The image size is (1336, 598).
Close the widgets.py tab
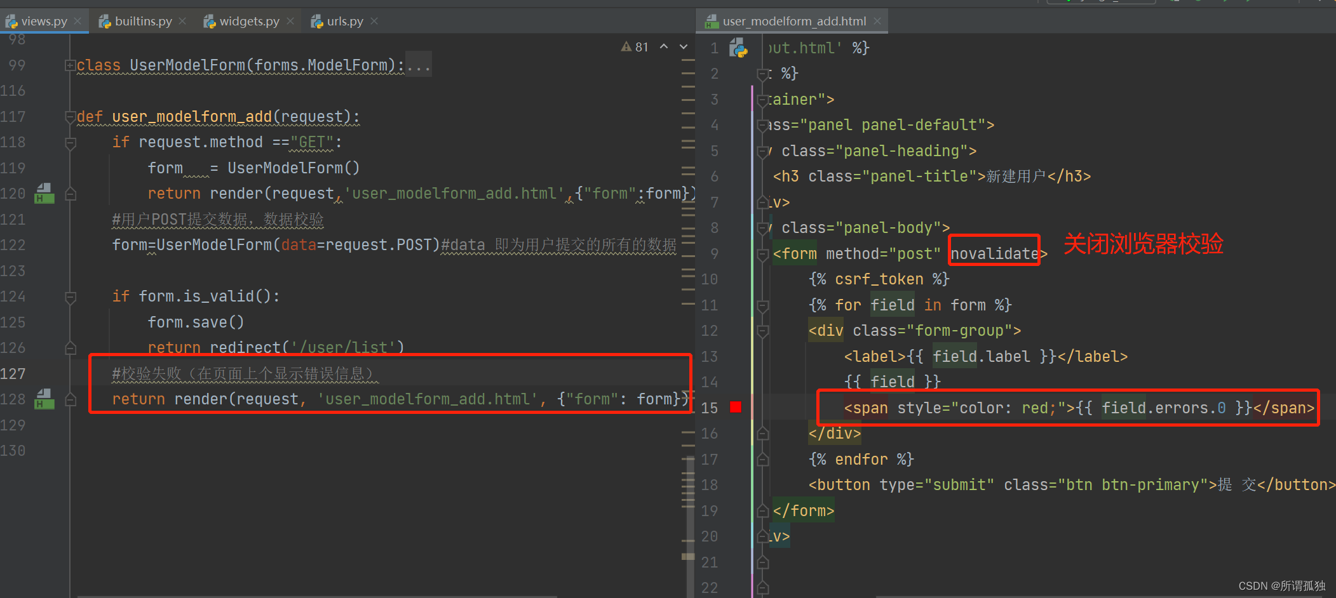click(x=290, y=21)
